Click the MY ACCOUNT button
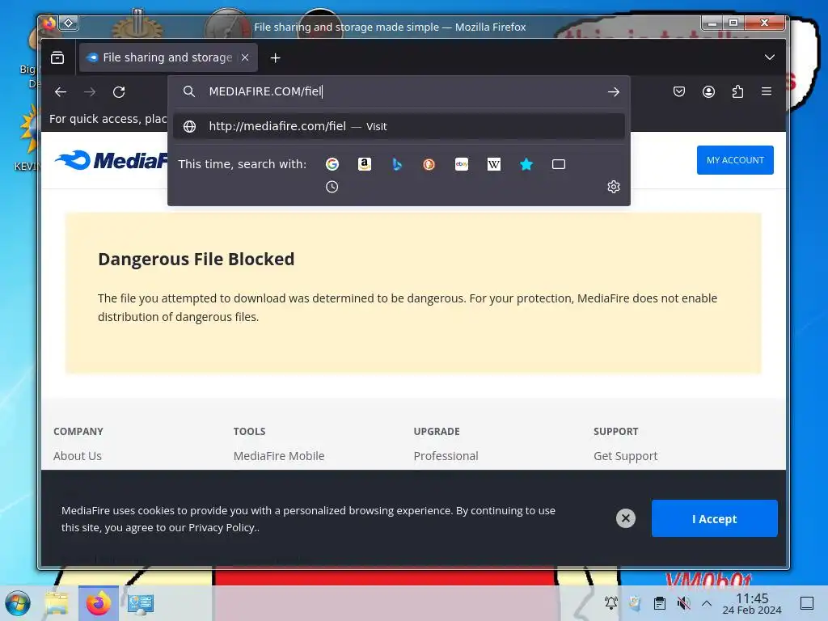The height and width of the screenshot is (621, 828). coord(735,160)
